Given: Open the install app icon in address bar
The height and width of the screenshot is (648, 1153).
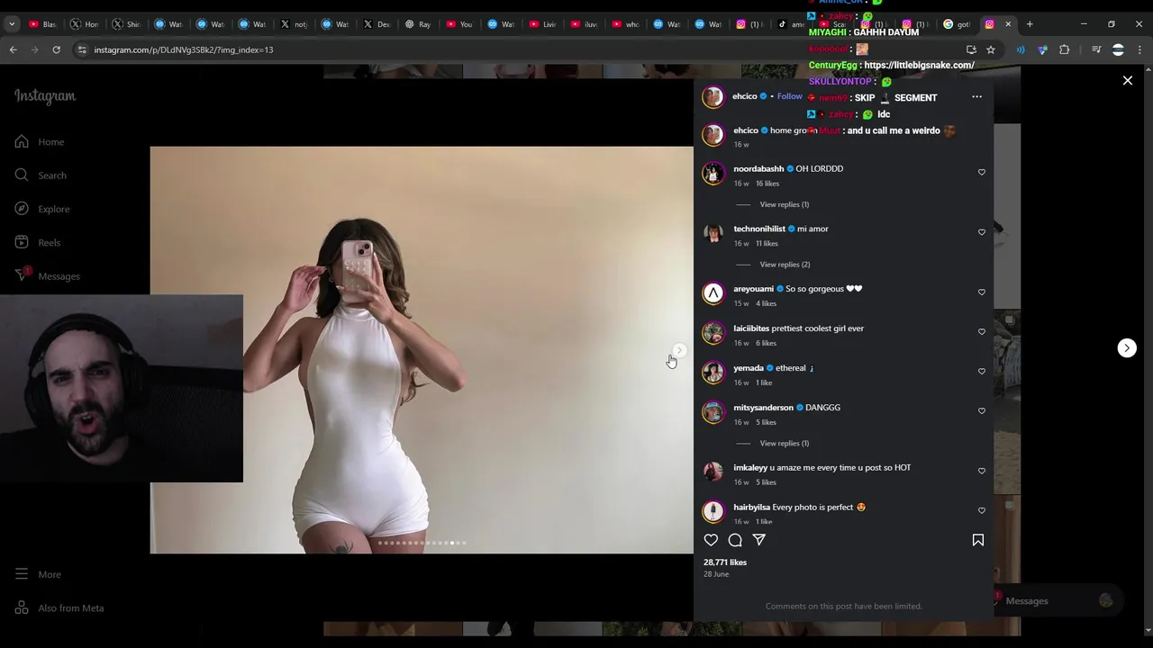Looking at the screenshot, I should pyautogui.click(x=971, y=49).
